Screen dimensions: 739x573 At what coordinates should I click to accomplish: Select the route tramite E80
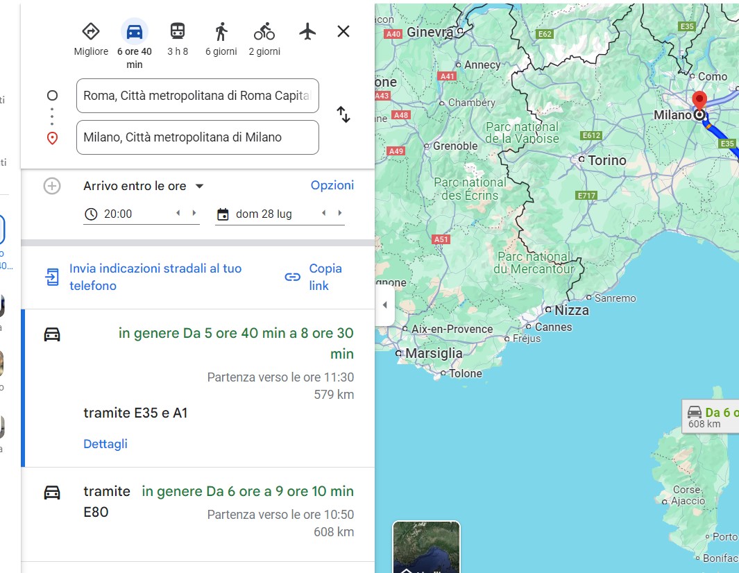[198, 514]
